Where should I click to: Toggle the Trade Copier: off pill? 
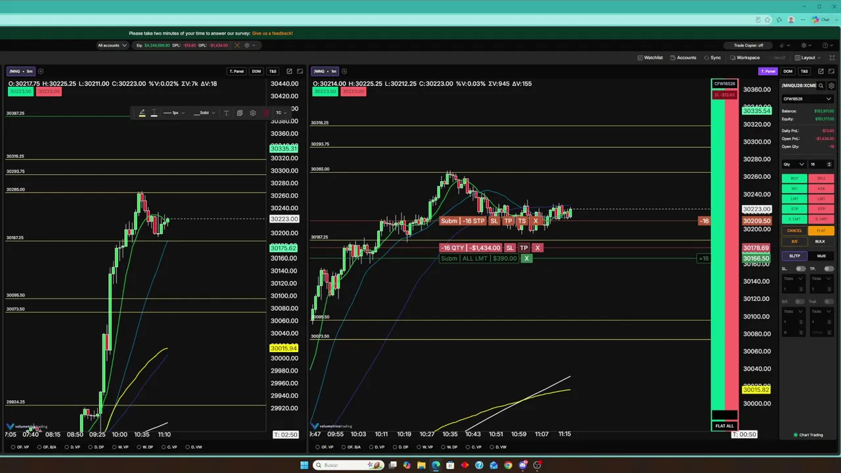click(x=748, y=45)
